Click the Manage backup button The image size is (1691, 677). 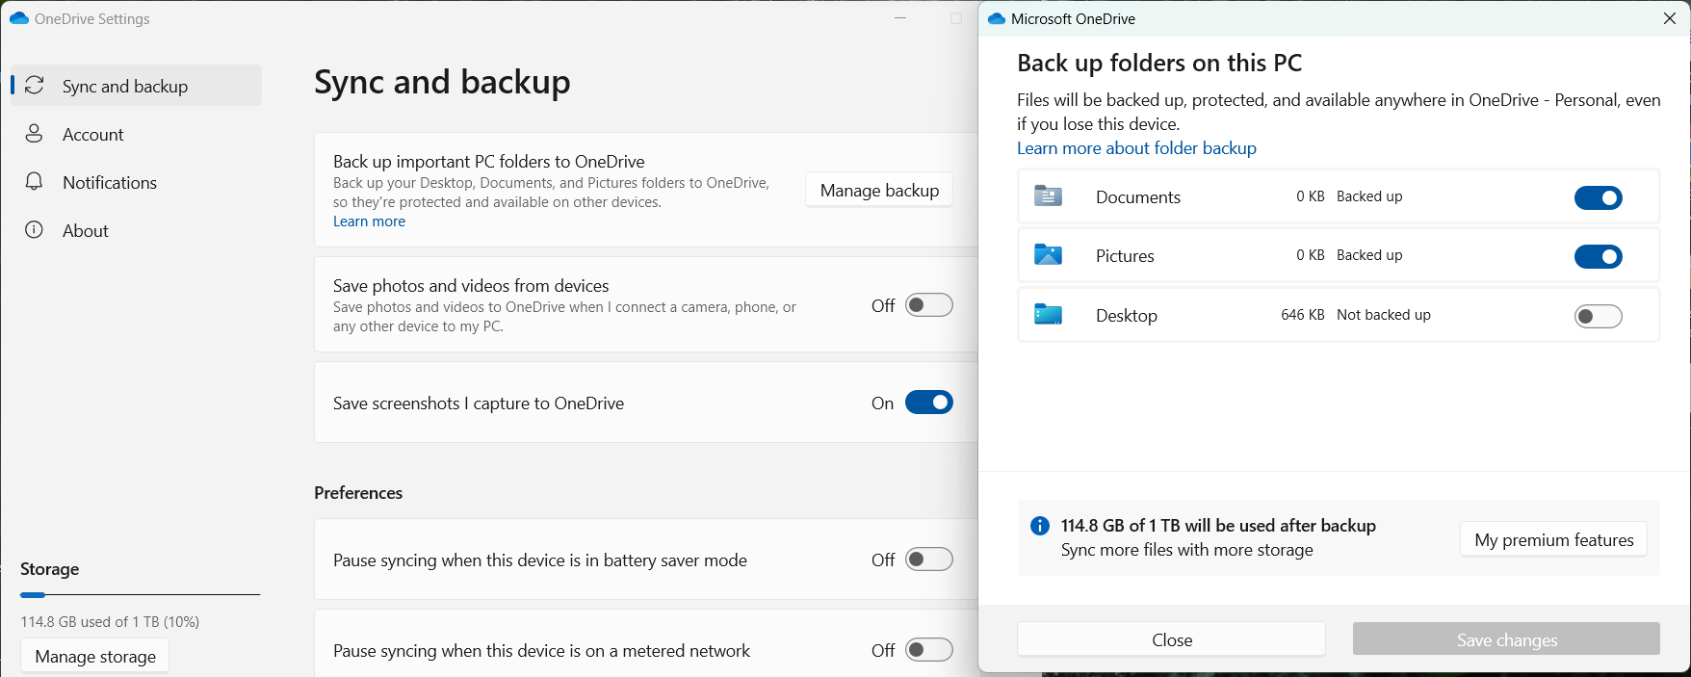pyautogui.click(x=879, y=191)
